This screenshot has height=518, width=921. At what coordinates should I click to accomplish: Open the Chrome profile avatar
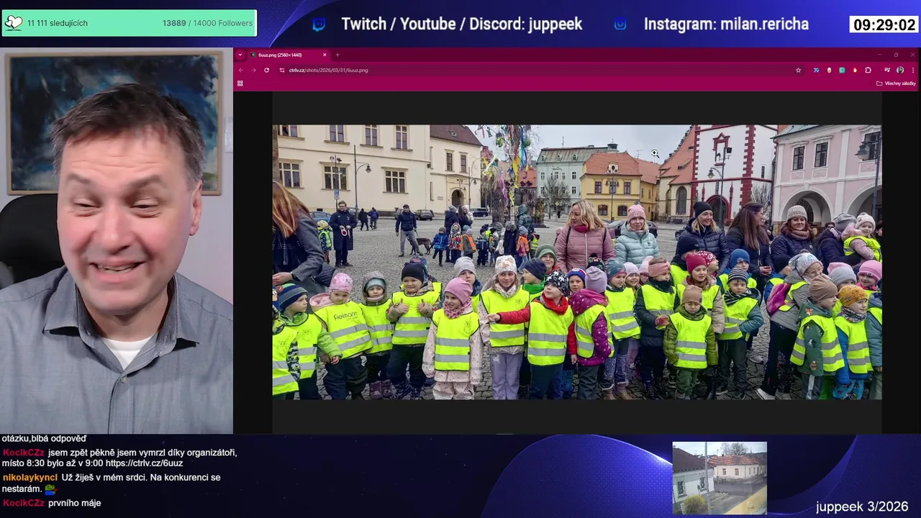click(900, 70)
